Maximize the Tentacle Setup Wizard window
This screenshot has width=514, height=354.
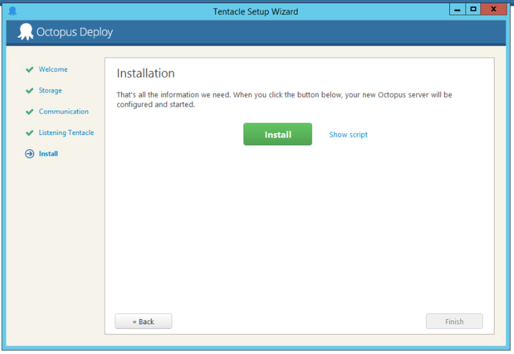tap(473, 9)
